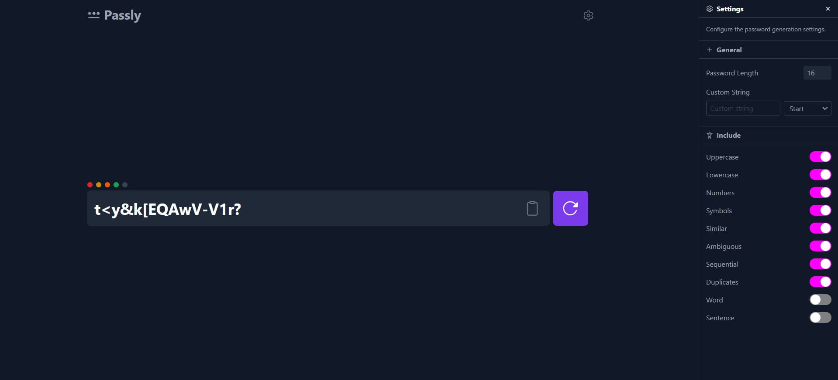Focus the Password Length number field
Viewport: 838px width, 380px height.
pyautogui.click(x=817, y=73)
